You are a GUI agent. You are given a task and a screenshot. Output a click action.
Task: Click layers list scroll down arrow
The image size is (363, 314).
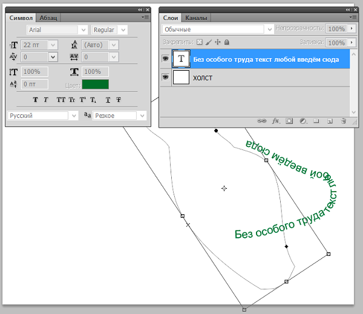353,113
